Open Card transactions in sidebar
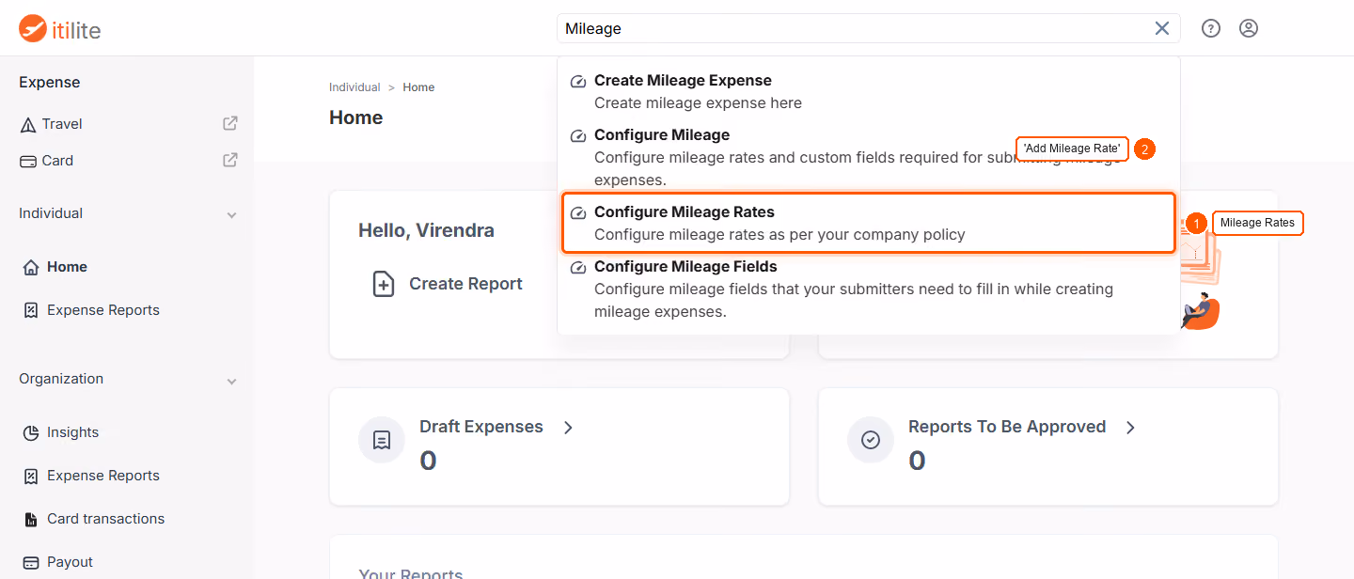The height and width of the screenshot is (579, 1354). (x=105, y=519)
